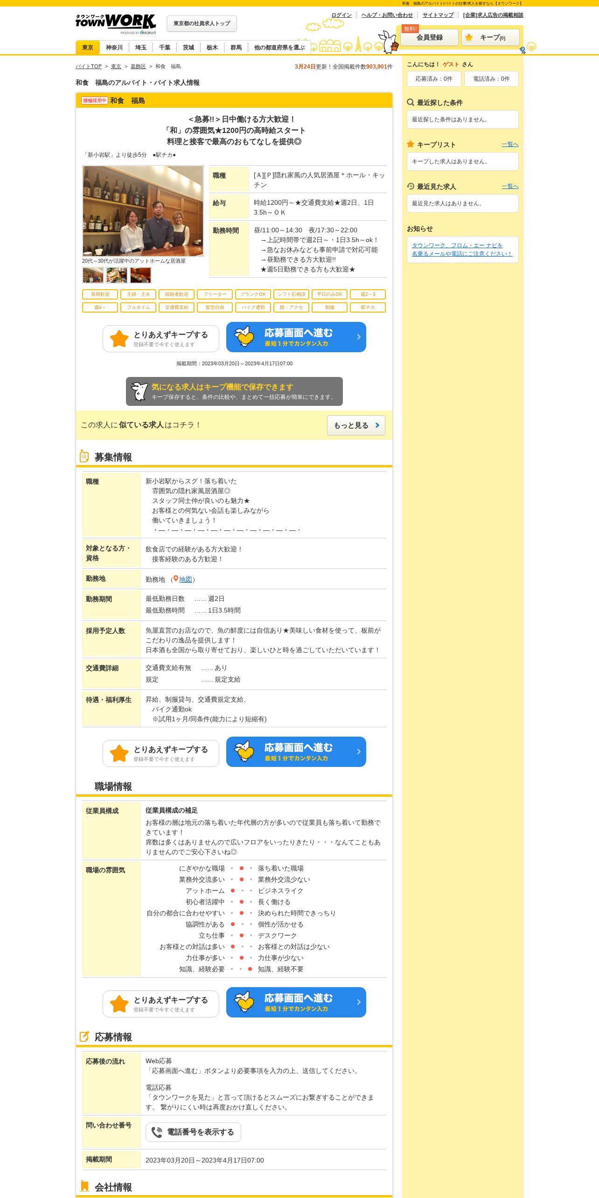Select the 埼玉 region tab
Image resolution: width=599 pixels, height=1198 pixels.
pyautogui.click(x=141, y=48)
